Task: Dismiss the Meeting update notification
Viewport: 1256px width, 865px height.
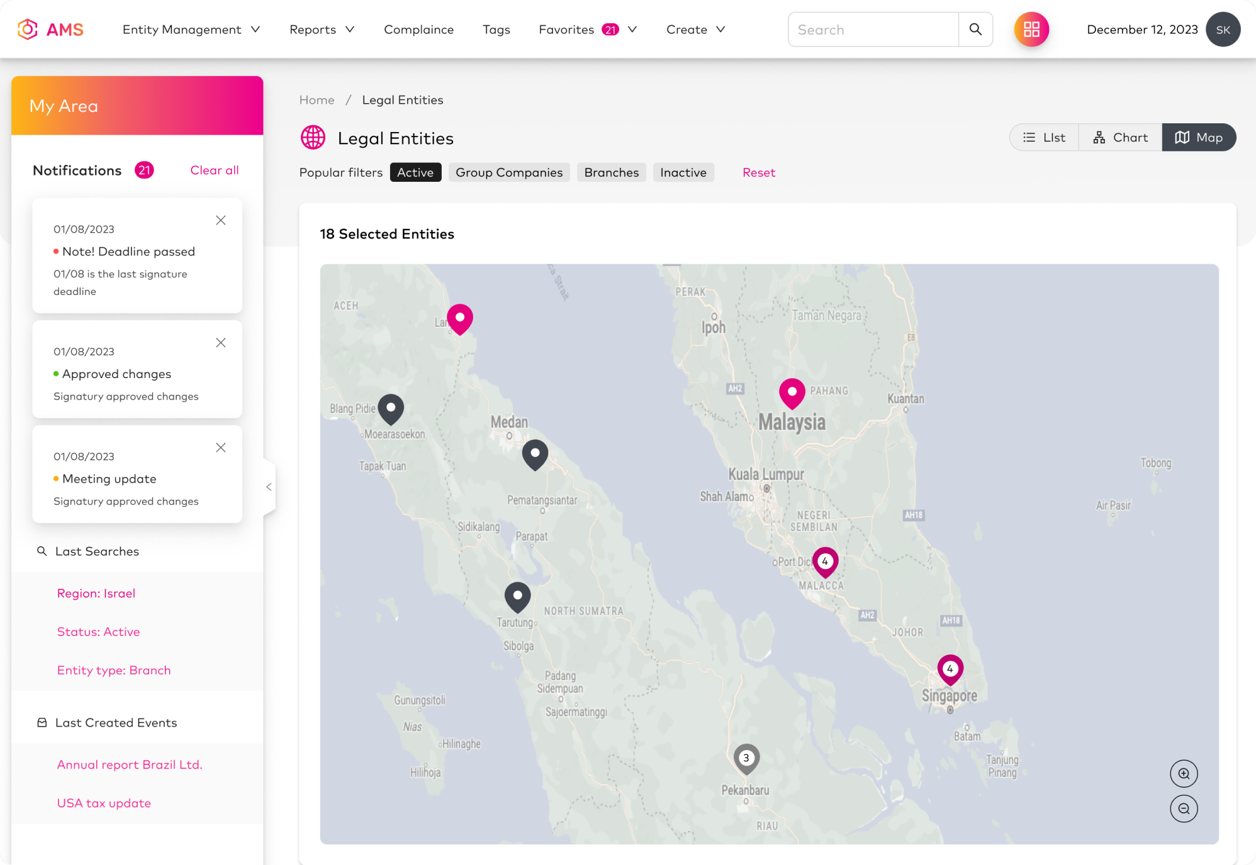Action: click(221, 447)
